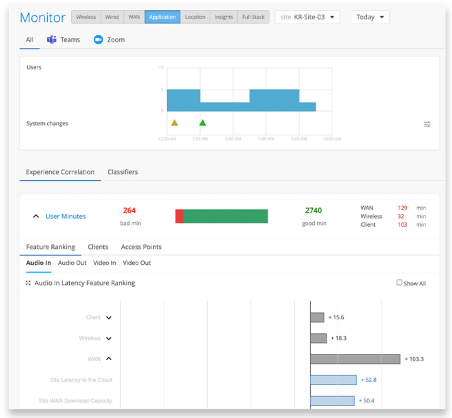Image resolution: width=452 pixels, height=418 pixels.
Task: Click the Zoom camera icon
Action: point(98,39)
